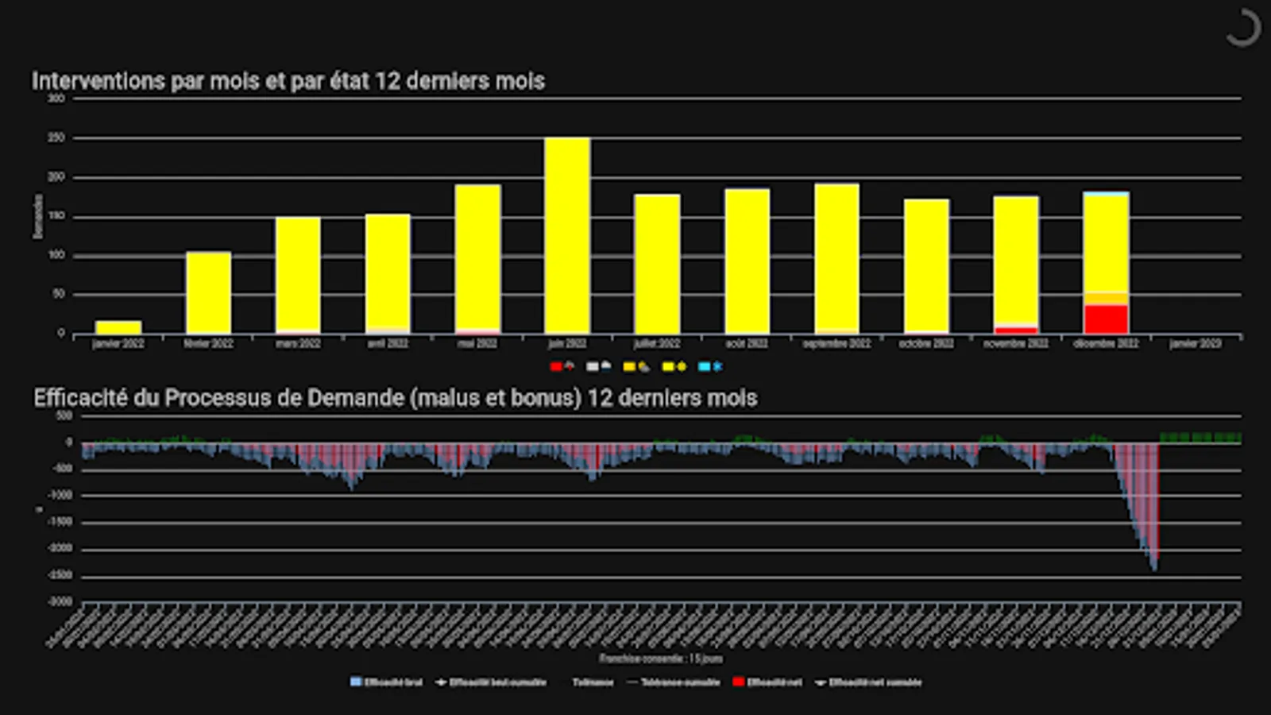Toggle the red rain-cloud legend entry
1271x715 pixels.
point(562,366)
